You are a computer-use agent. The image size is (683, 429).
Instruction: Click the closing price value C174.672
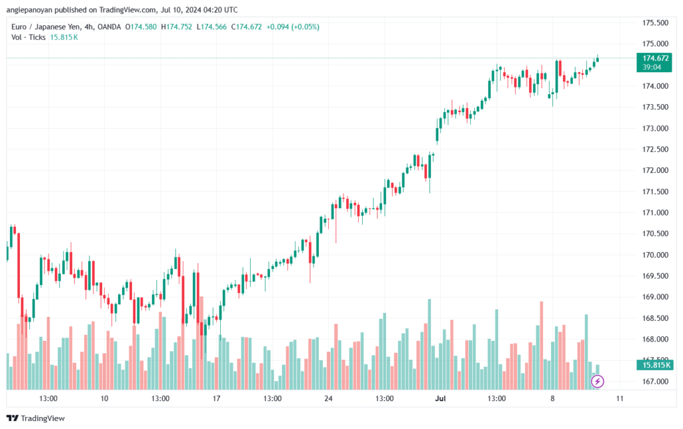point(247,27)
